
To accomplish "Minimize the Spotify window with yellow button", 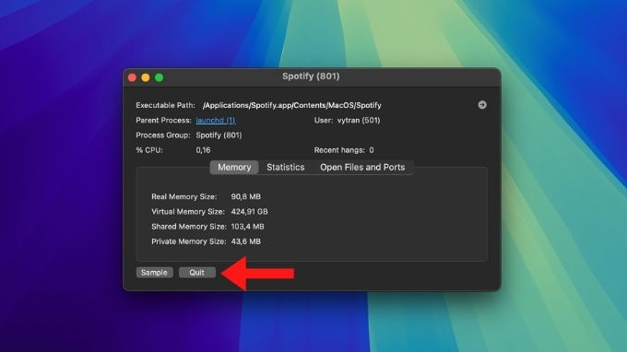I will click(146, 77).
